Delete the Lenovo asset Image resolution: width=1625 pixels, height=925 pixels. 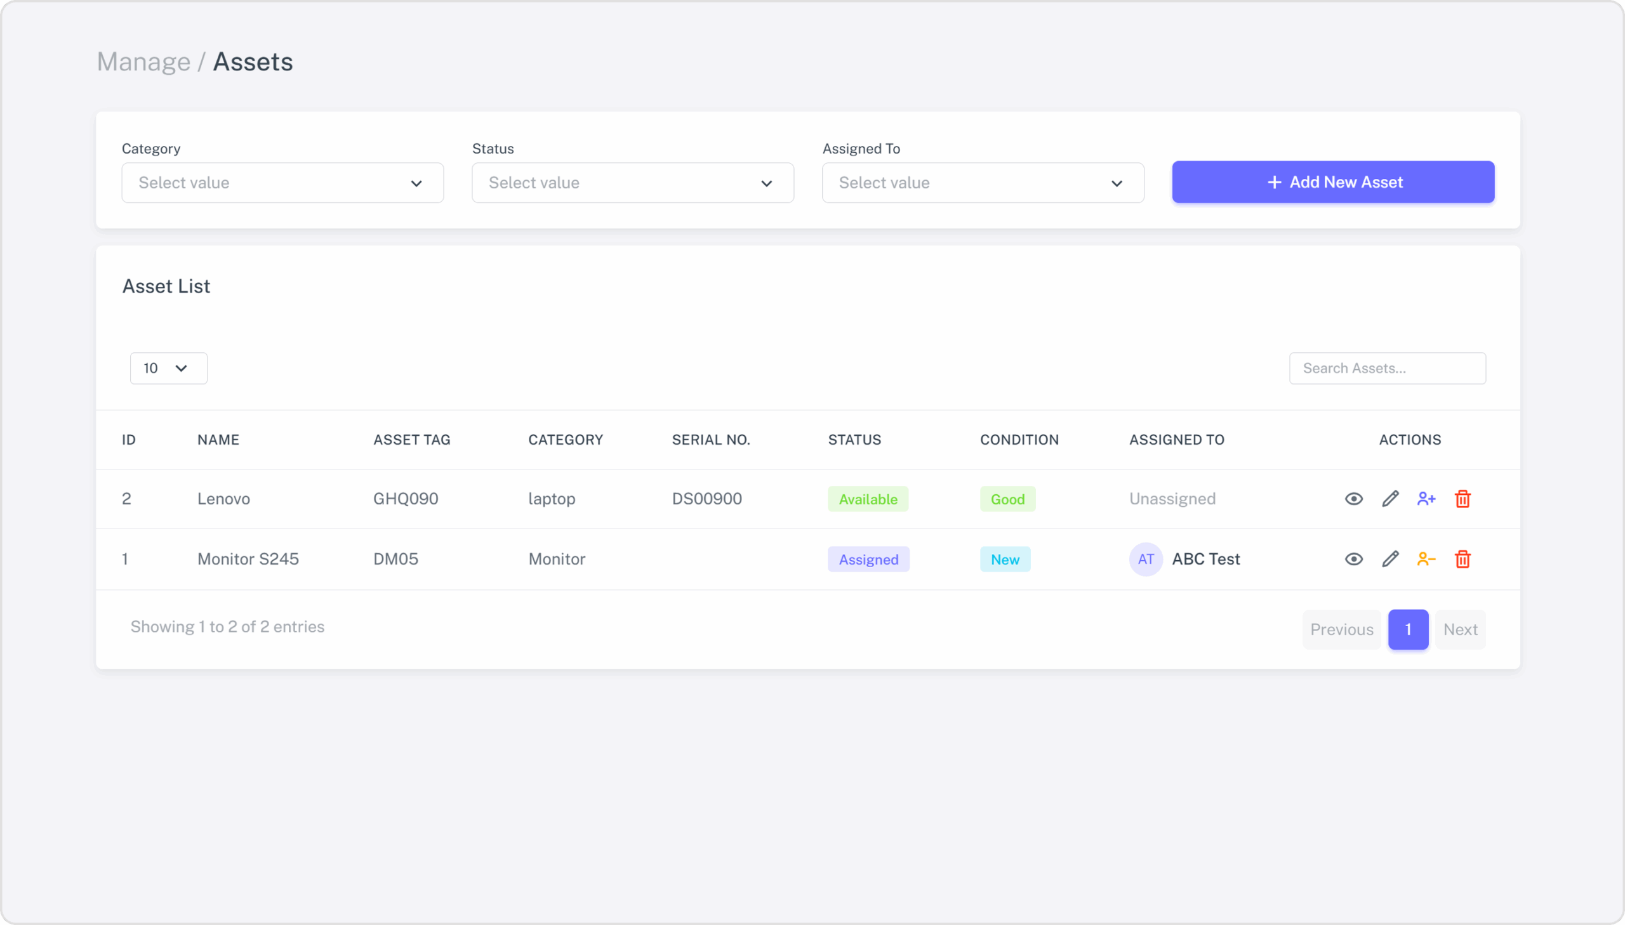1462,499
